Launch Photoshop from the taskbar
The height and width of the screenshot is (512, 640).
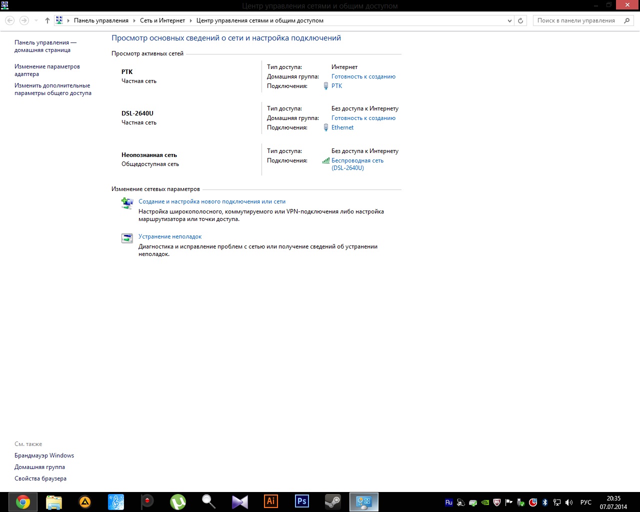302,501
